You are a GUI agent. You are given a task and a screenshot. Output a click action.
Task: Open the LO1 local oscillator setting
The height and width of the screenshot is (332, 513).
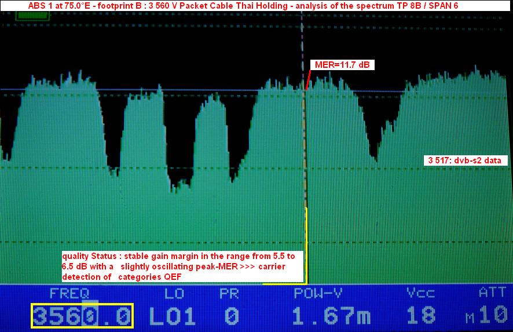point(173,316)
